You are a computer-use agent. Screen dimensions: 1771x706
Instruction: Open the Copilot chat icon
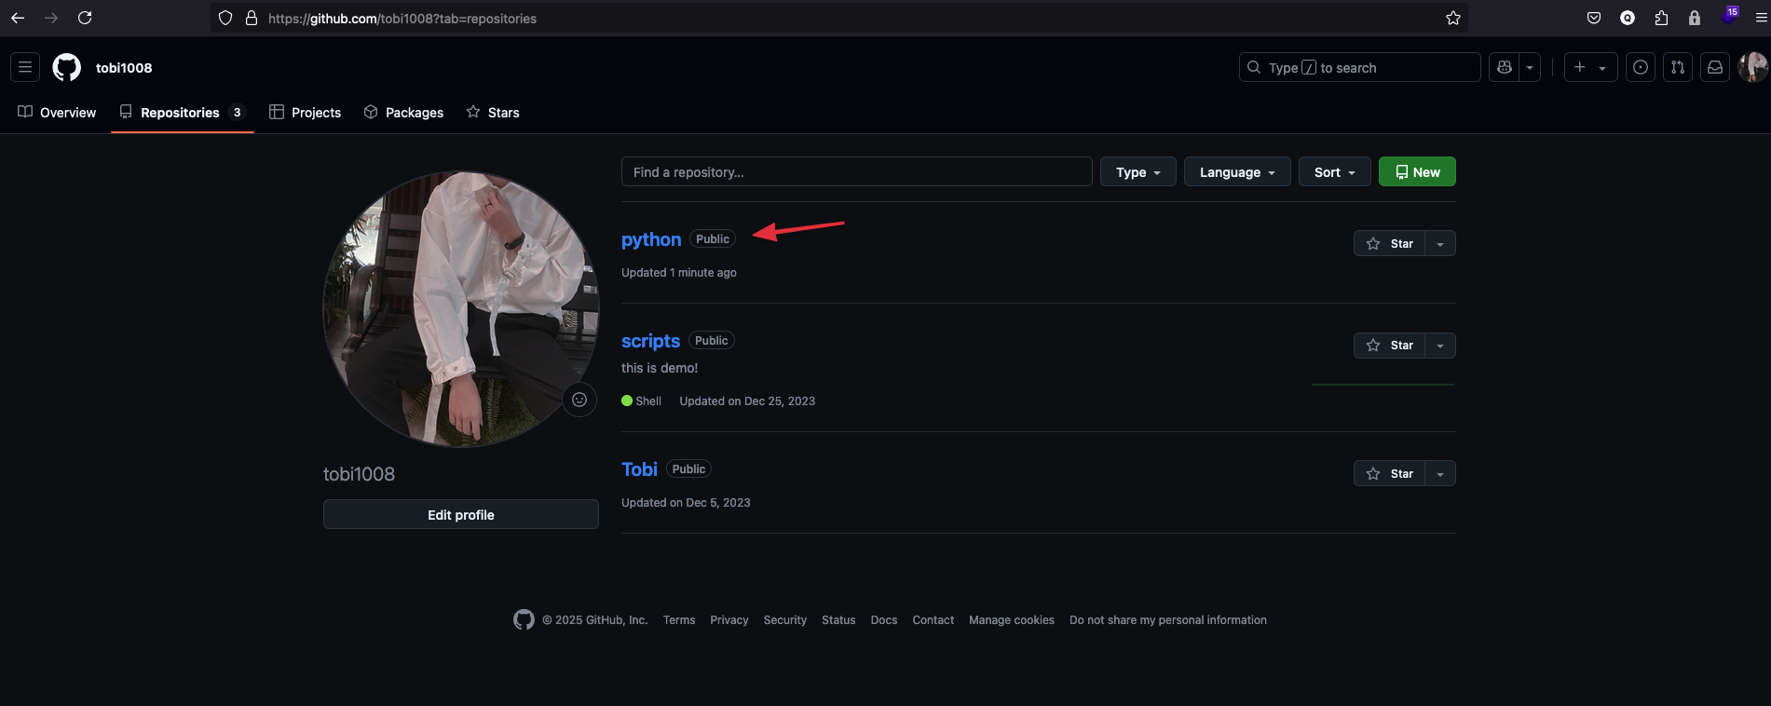pyautogui.click(x=1504, y=67)
